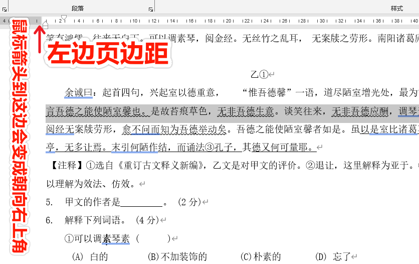Click the empty answer parentheses after 素琴素
The image size is (419, 264).
pos(153,238)
